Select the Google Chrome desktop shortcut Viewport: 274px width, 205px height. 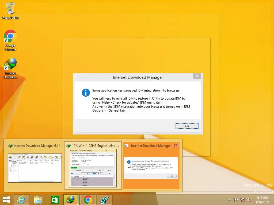[x=10, y=40]
